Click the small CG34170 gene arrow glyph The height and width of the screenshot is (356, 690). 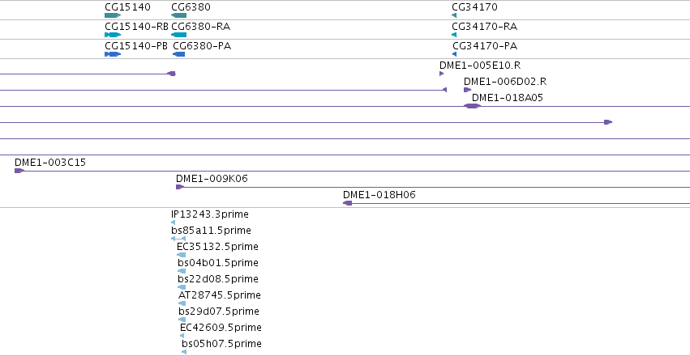[x=454, y=15]
